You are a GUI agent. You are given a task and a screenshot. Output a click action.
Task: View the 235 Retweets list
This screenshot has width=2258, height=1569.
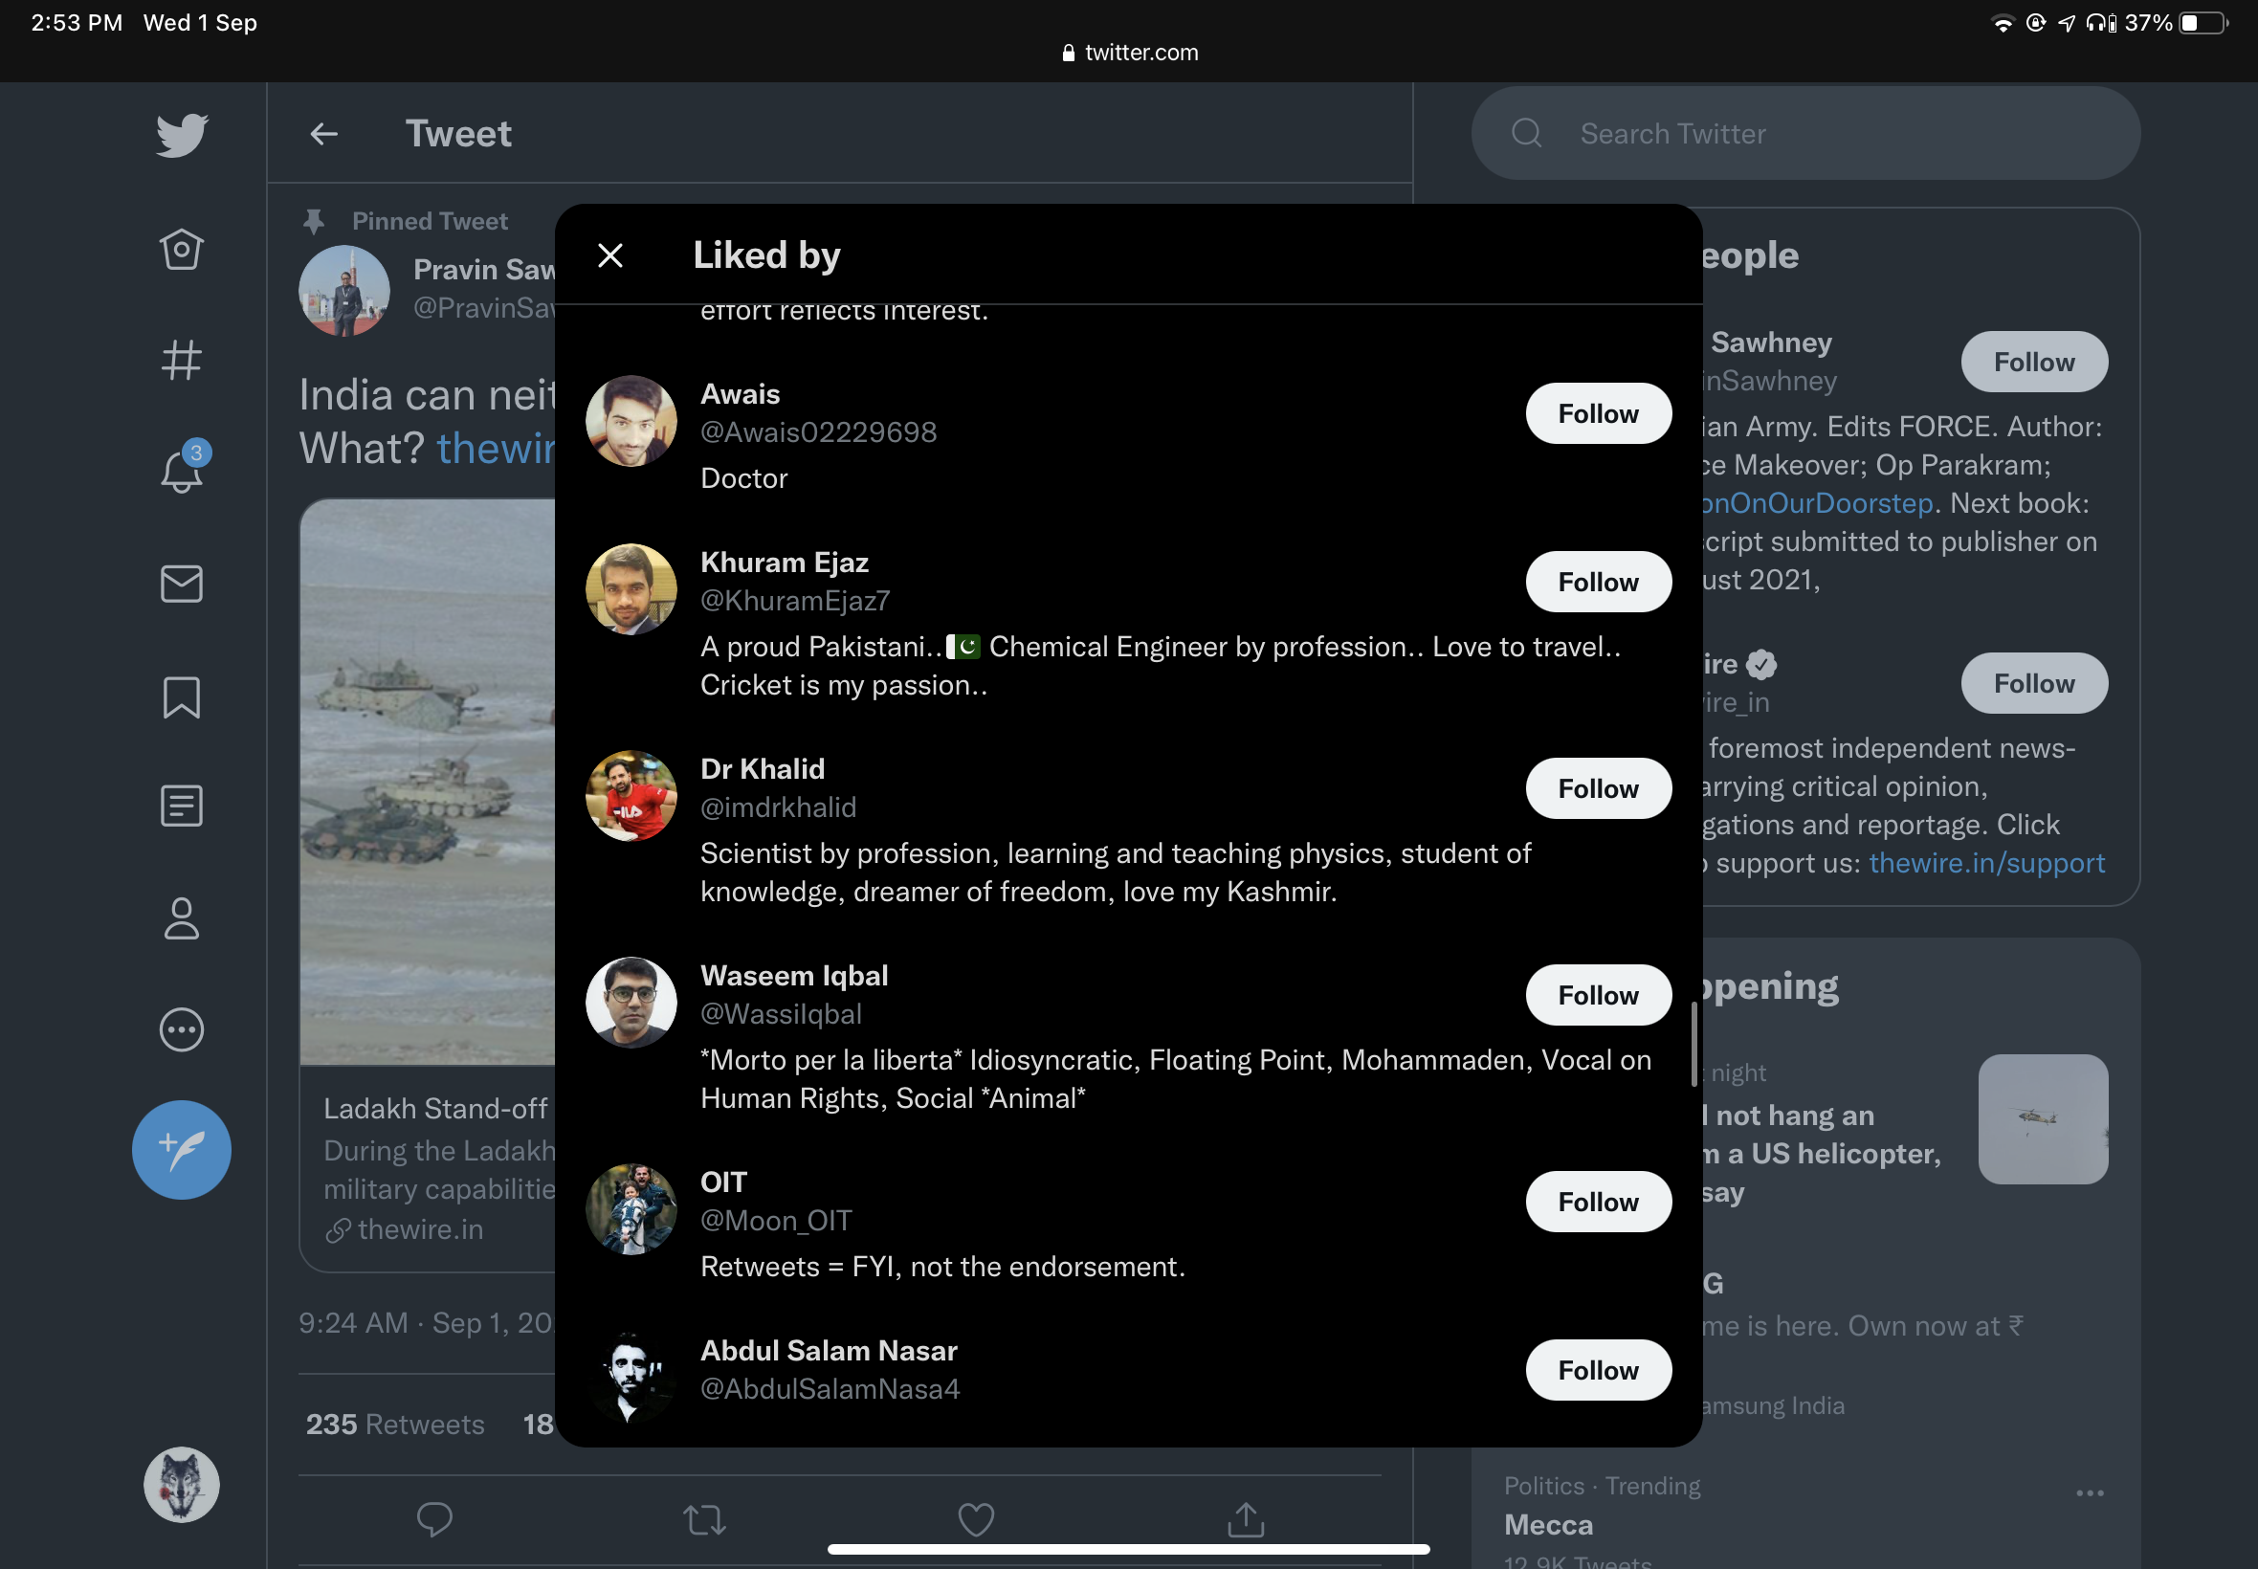point(394,1425)
